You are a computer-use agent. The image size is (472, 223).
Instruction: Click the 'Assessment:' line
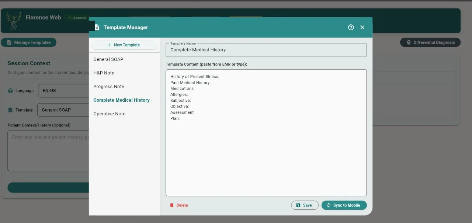[x=182, y=112]
